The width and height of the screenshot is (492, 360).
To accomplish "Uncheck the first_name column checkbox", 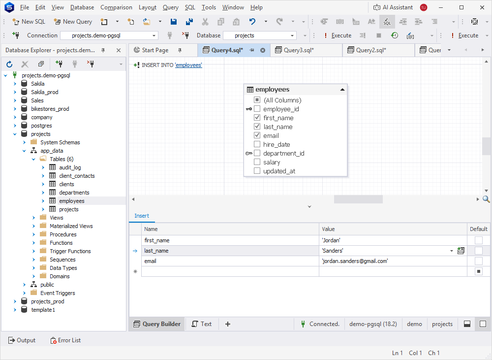I will [257, 118].
